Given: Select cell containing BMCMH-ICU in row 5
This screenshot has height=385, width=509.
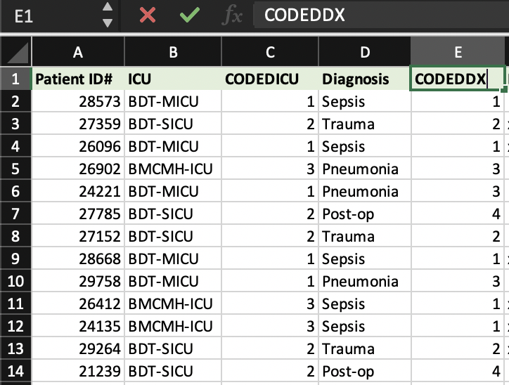Looking at the screenshot, I should [173, 169].
